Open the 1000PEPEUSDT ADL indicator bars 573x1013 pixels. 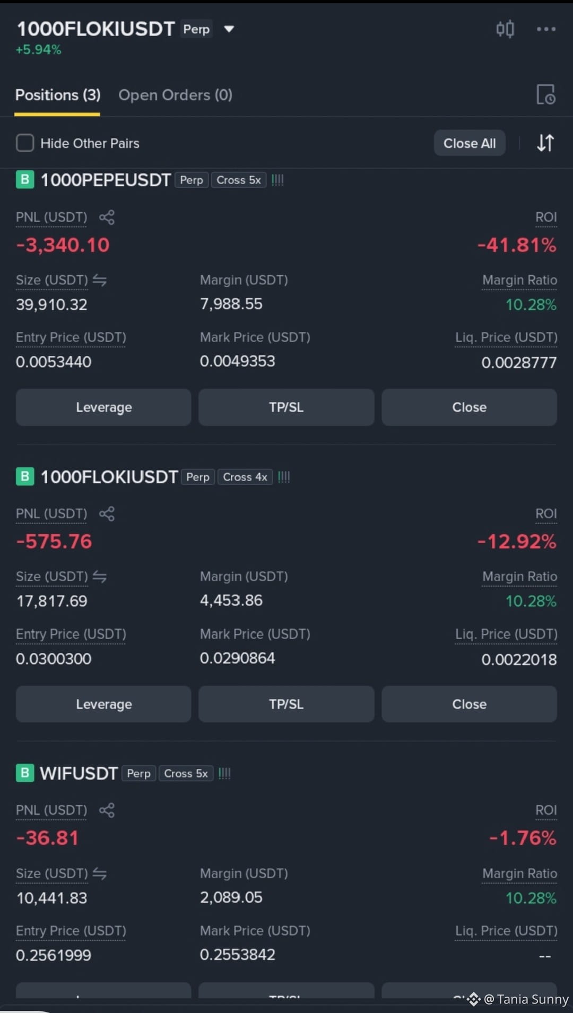pyautogui.click(x=277, y=180)
